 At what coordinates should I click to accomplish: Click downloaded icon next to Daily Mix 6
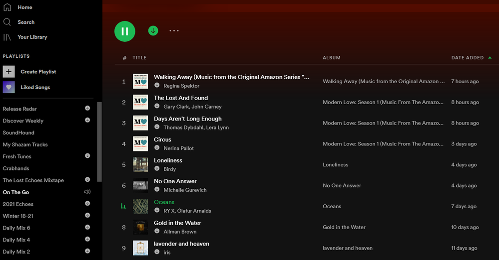tap(87, 227)
